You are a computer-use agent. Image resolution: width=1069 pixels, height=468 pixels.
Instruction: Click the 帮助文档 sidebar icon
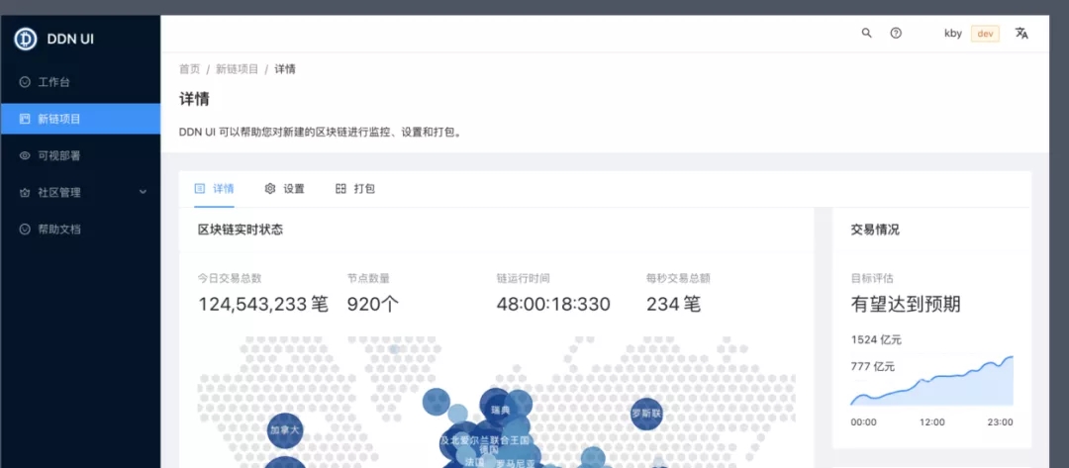click(x=25, y=230)
